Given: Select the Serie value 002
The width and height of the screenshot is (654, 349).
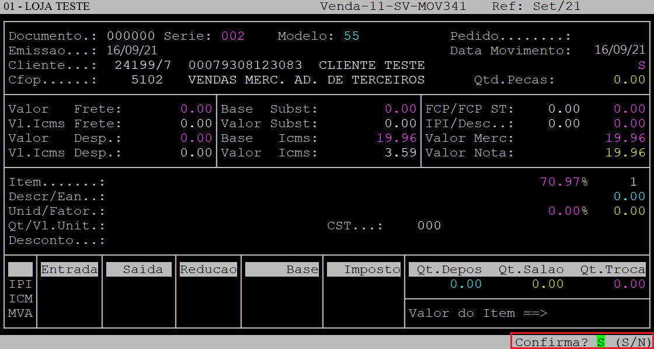Looking at the screenshot, I should (232, 36).
